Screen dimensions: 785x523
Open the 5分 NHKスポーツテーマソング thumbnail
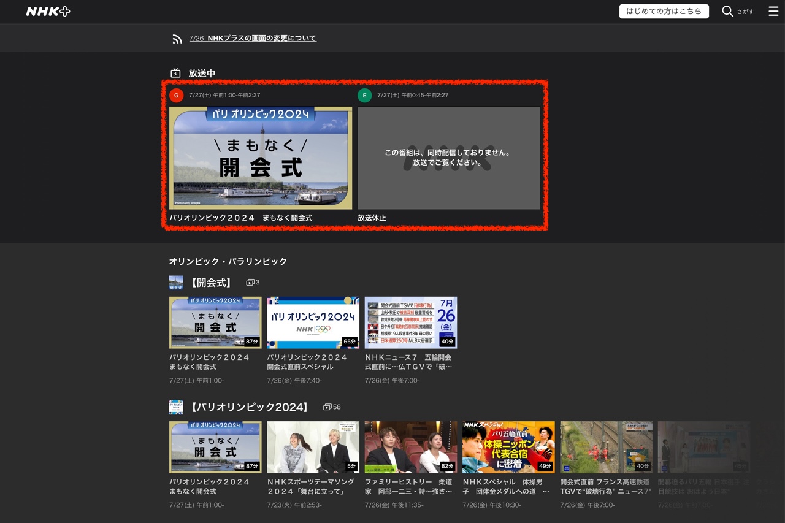(313, 447)
